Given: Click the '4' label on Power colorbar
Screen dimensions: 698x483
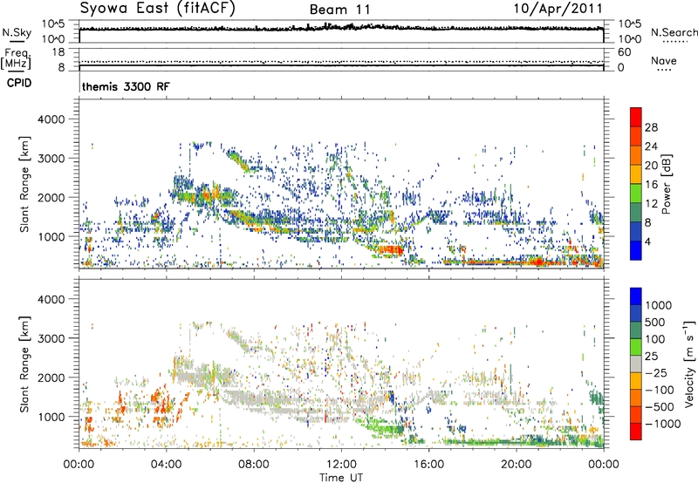Looking at the screenshot, I should (647, 241).
